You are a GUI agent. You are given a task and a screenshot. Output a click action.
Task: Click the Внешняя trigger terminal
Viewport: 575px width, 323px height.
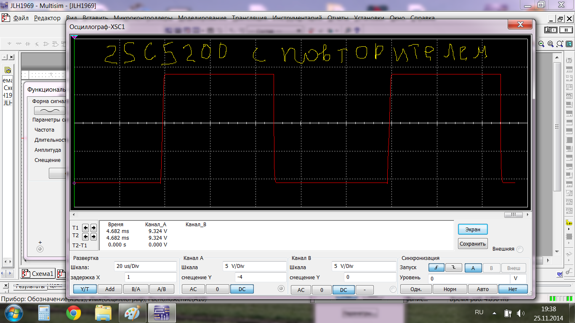[x=520, y=249]
